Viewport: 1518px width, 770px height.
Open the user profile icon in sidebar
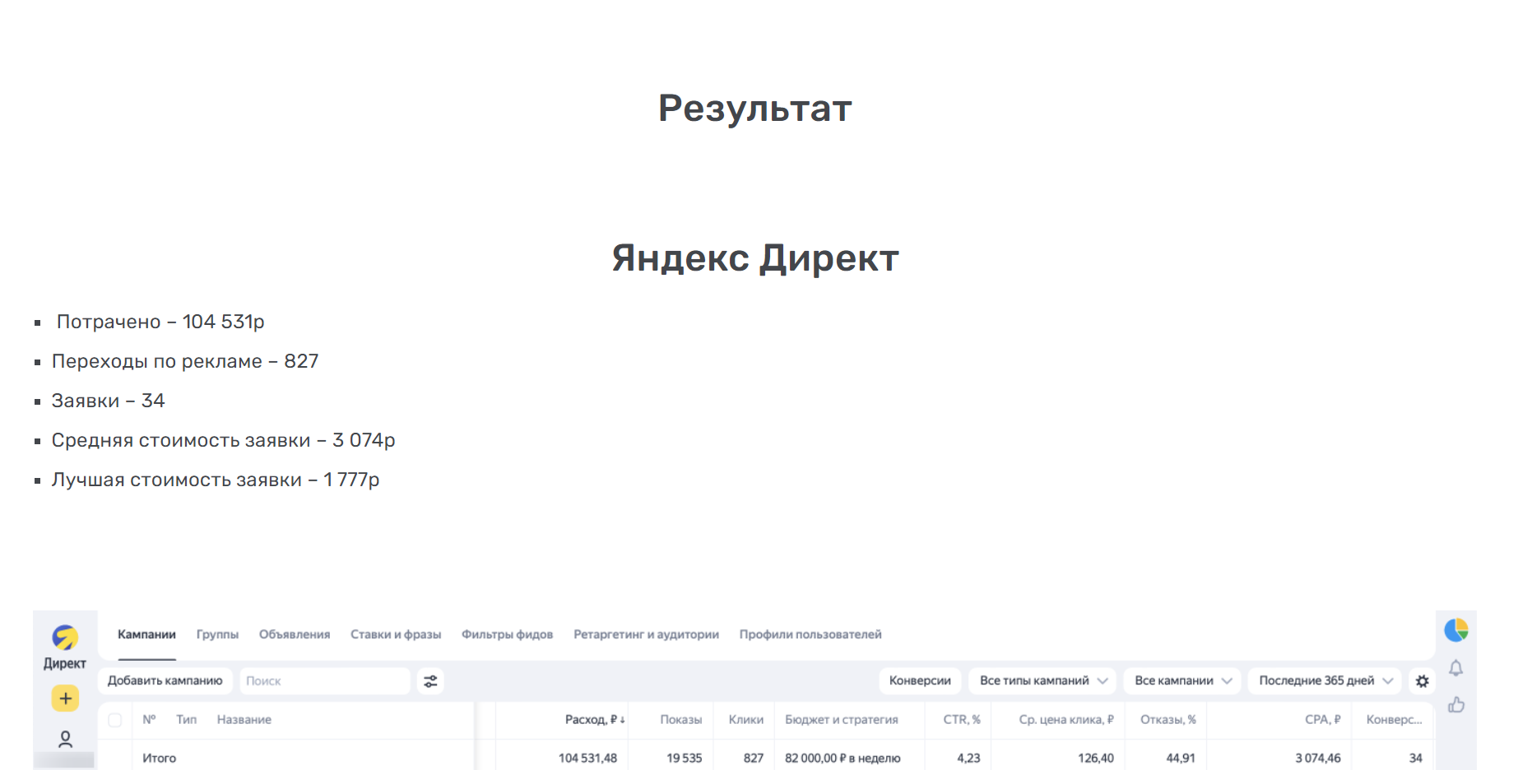click(x=65, y=739)
